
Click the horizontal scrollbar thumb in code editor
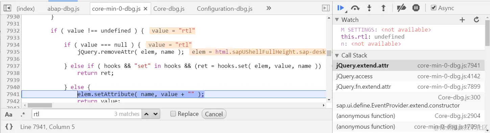[x=40, y=105]
